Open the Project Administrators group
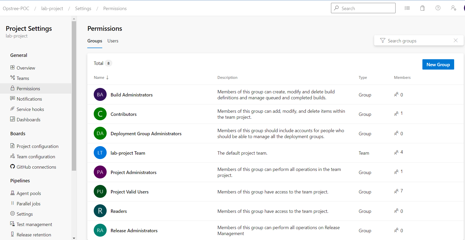The width and height of the screenshot is (465, 240). click(133, 172)
